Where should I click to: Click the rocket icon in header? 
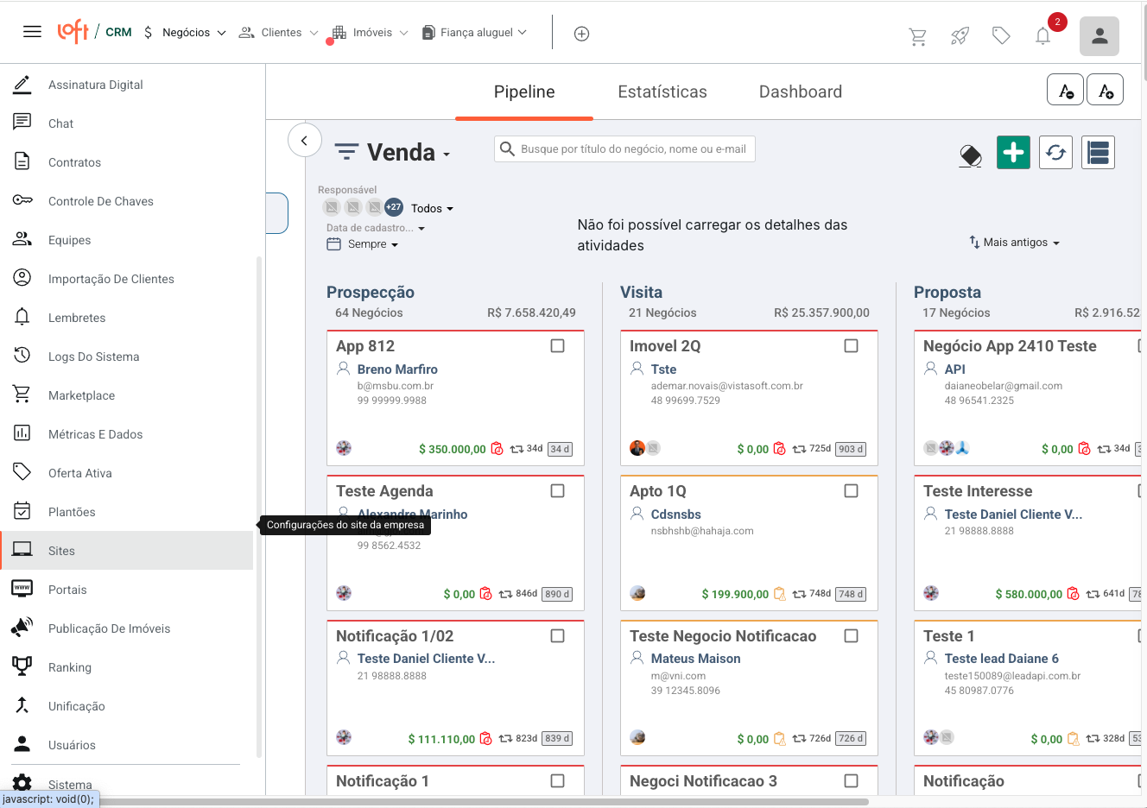pos(960,36)
